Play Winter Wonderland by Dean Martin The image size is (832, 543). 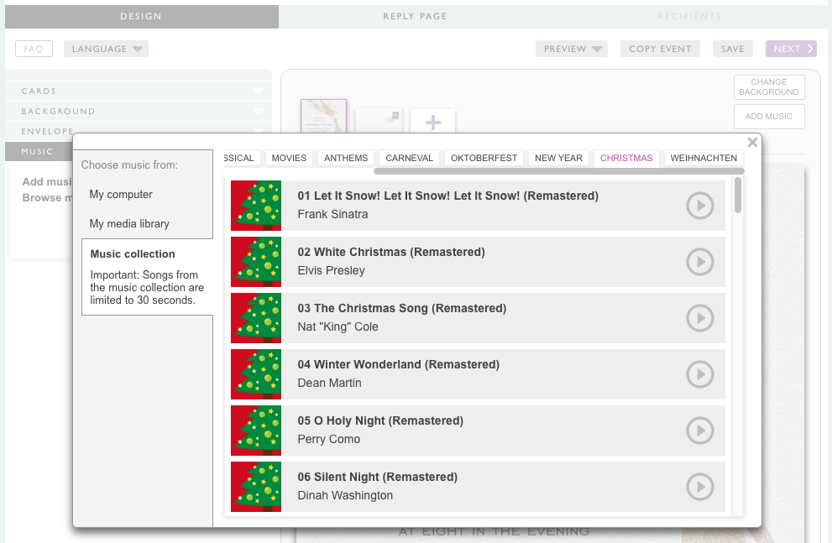tap(699, 374)
